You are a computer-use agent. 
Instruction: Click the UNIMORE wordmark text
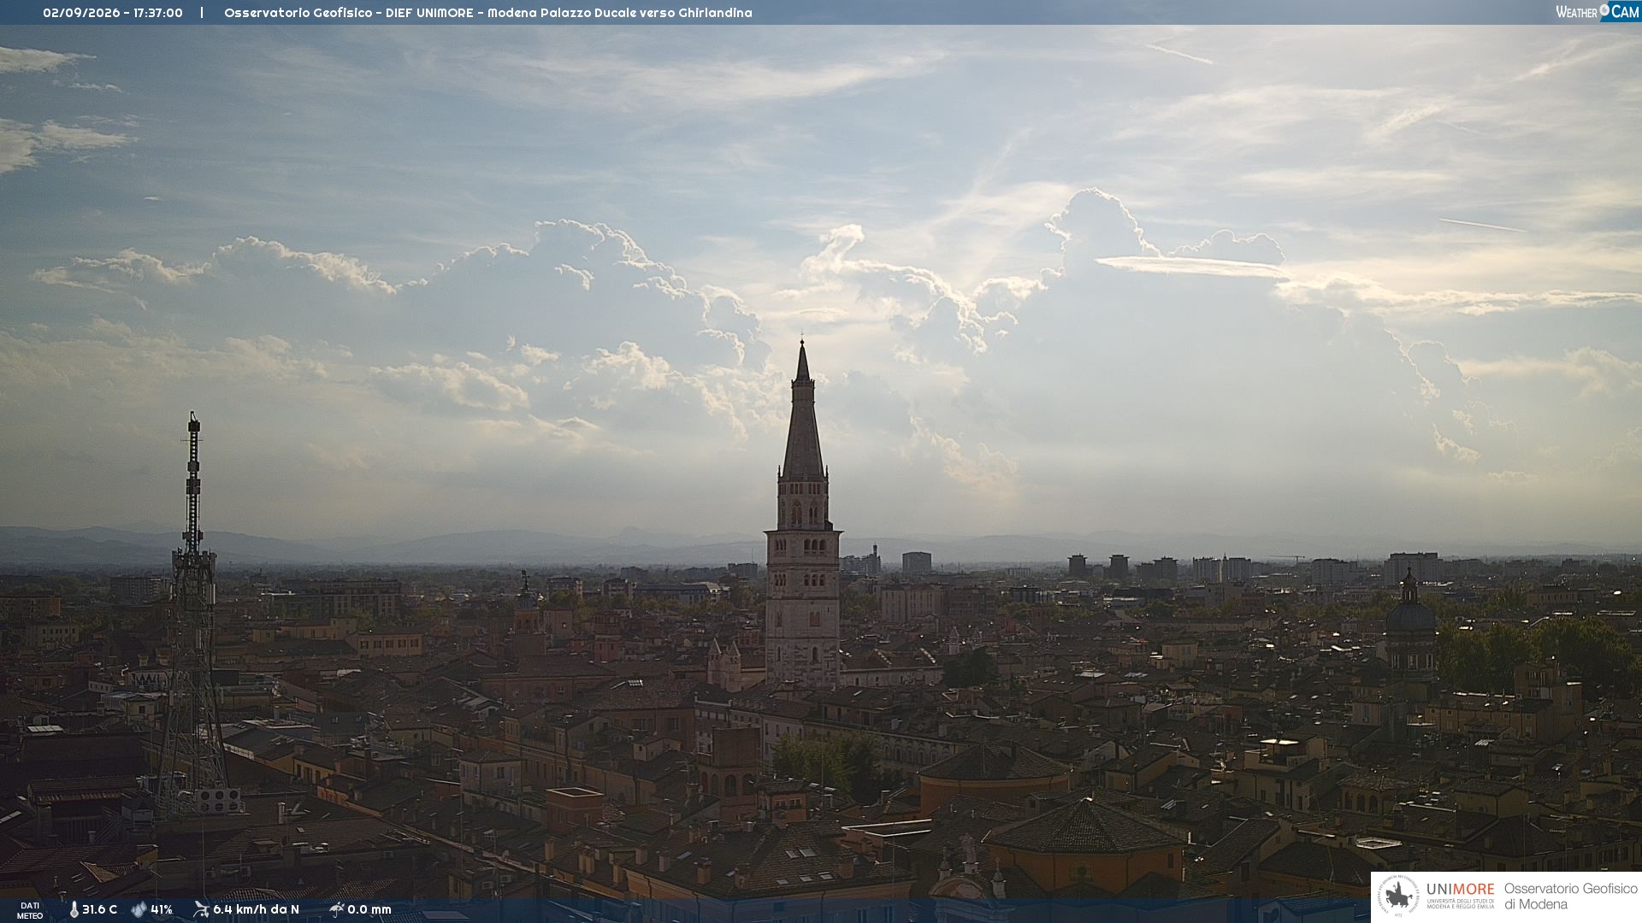tap(1460, 890)
